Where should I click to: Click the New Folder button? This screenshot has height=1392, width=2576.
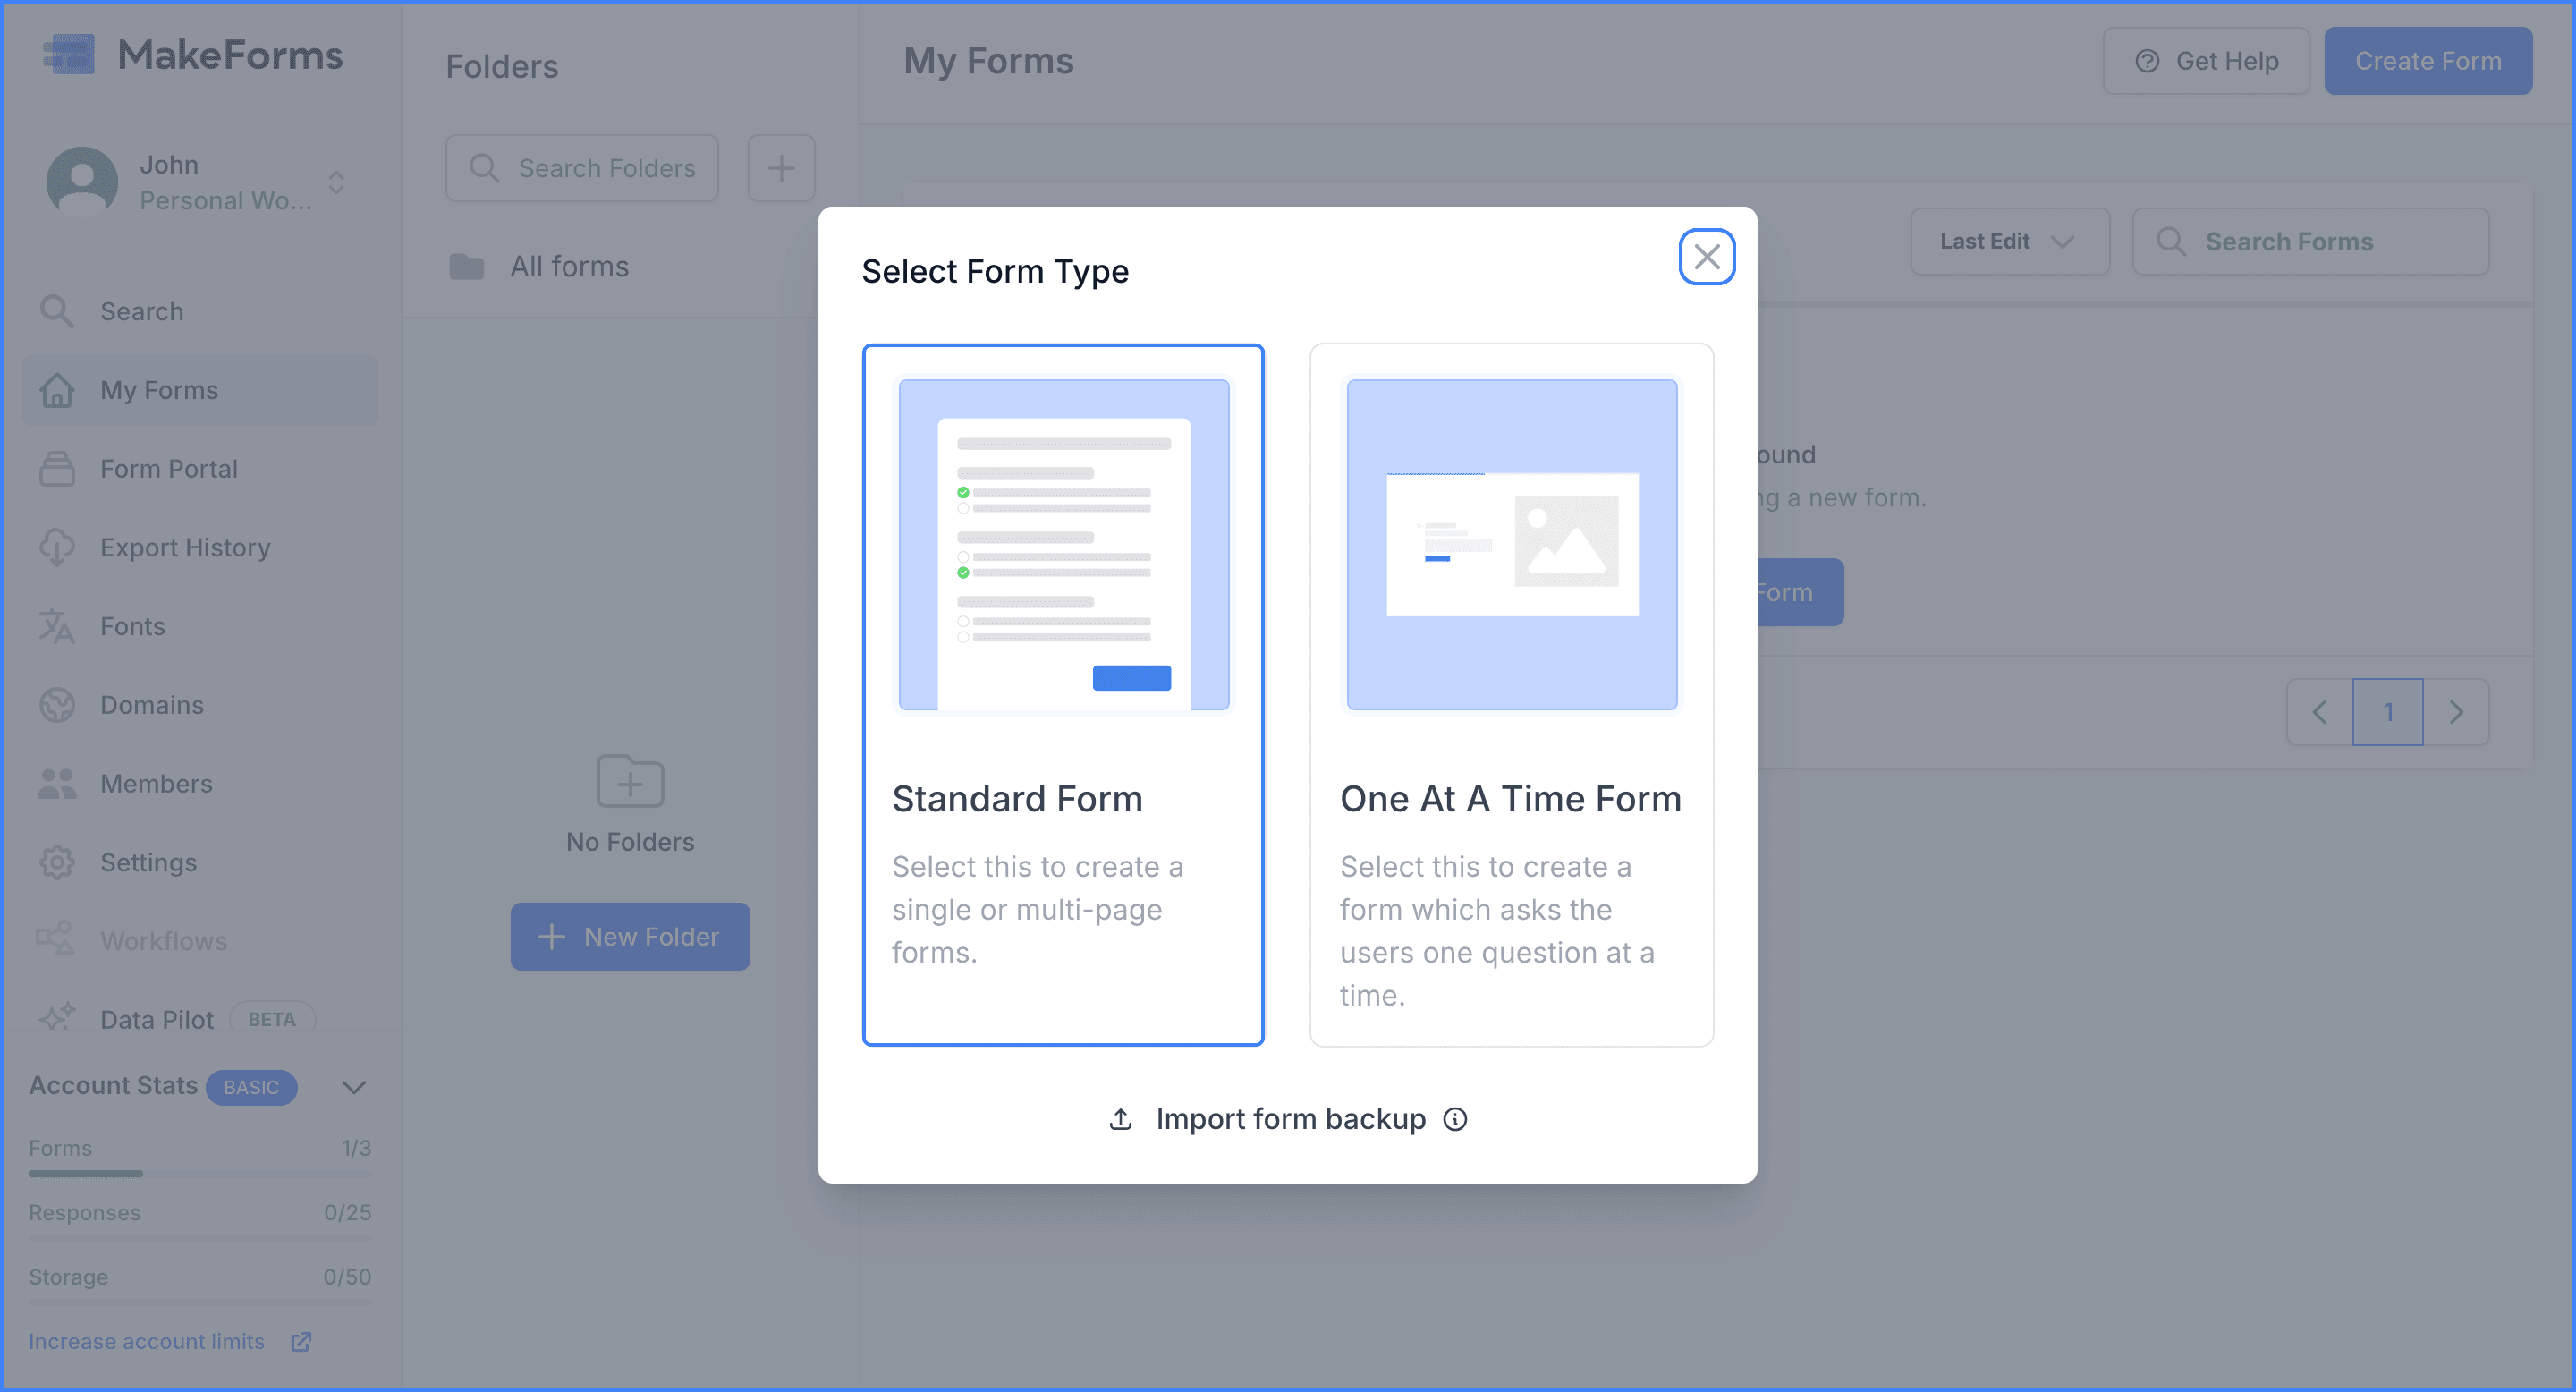click(x=630, y=937)
